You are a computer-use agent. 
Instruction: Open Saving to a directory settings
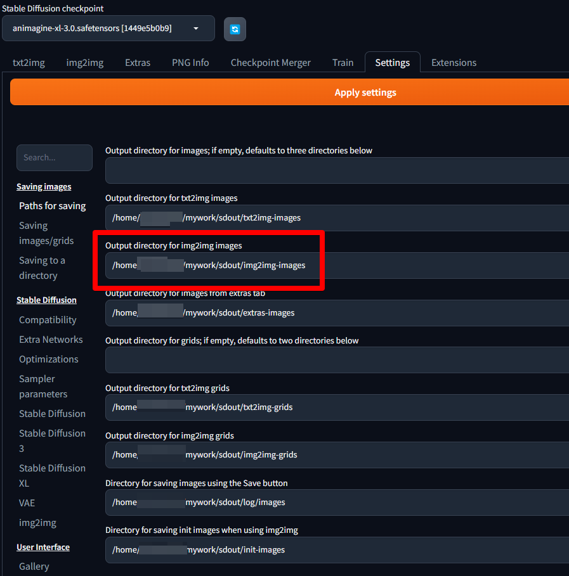pos(42,268)
